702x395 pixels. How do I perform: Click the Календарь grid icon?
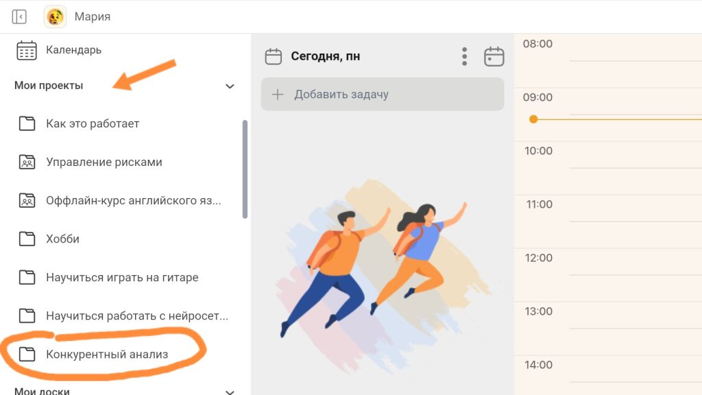[27, 50]
